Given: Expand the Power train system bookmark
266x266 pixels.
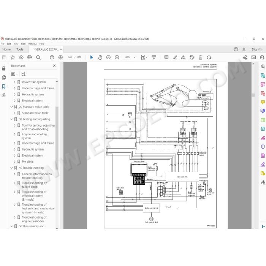Looking at the screenshot, I should pos(14,82).
